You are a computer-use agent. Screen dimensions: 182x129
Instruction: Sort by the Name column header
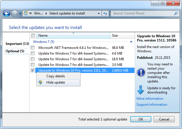click(x=73, y=36)
